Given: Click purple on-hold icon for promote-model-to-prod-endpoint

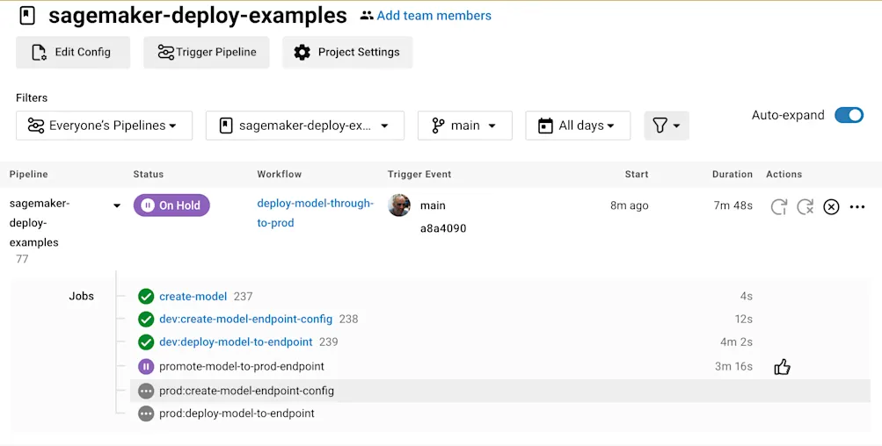Looking at the screenshot, I should pyautogui.click(x=146, y=367).
